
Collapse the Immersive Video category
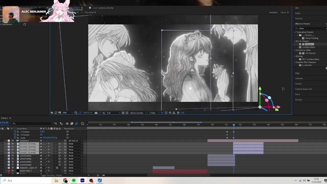pos(295,50)
